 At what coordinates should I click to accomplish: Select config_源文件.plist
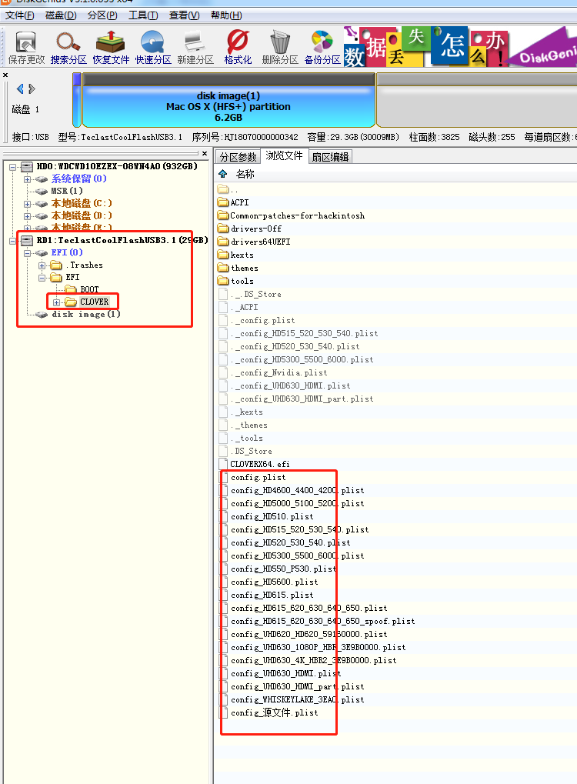(x=274, y=712)
